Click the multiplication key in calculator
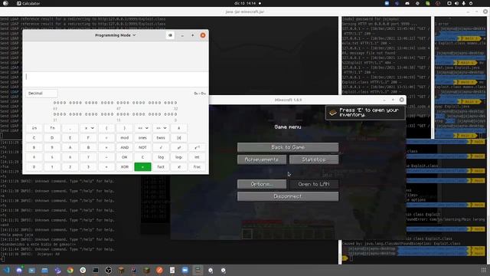Viewport: 490px width, 276px height. click(x=106, y=147)
